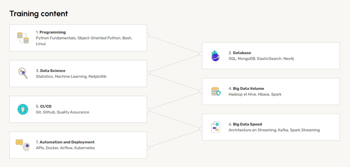Click the 'Training content' page heading
The image size is (350, 167).
pyautogui.click(x=39, y=14)
